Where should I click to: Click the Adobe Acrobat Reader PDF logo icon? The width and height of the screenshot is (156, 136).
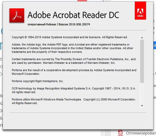pyautogui.click(x=17, y=15)
